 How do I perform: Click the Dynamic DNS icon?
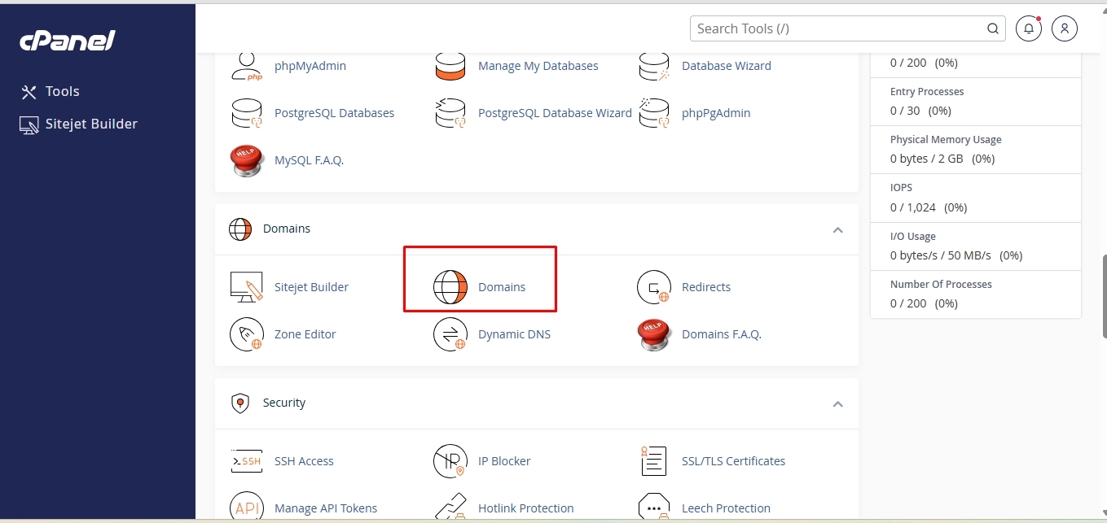(450, 334)
